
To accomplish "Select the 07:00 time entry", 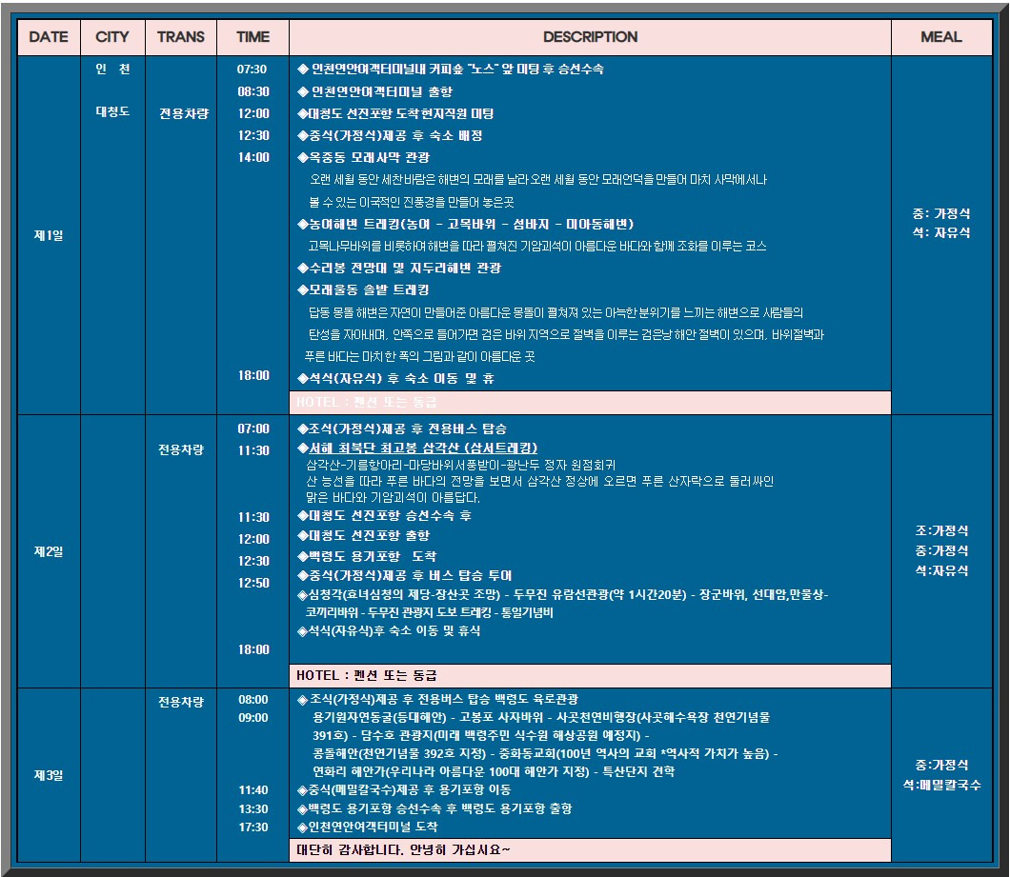I will coord(253,429).
